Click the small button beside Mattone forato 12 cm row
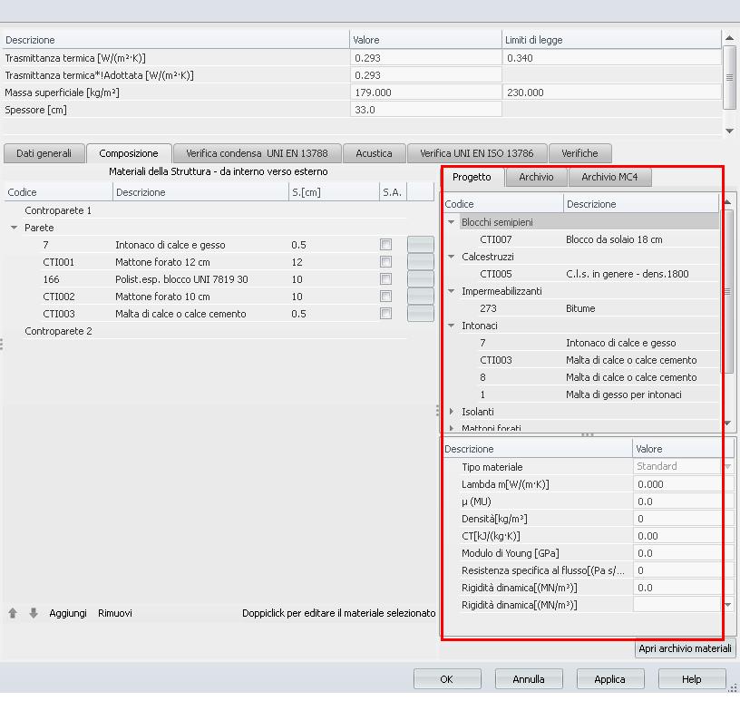 click(420, 262)
